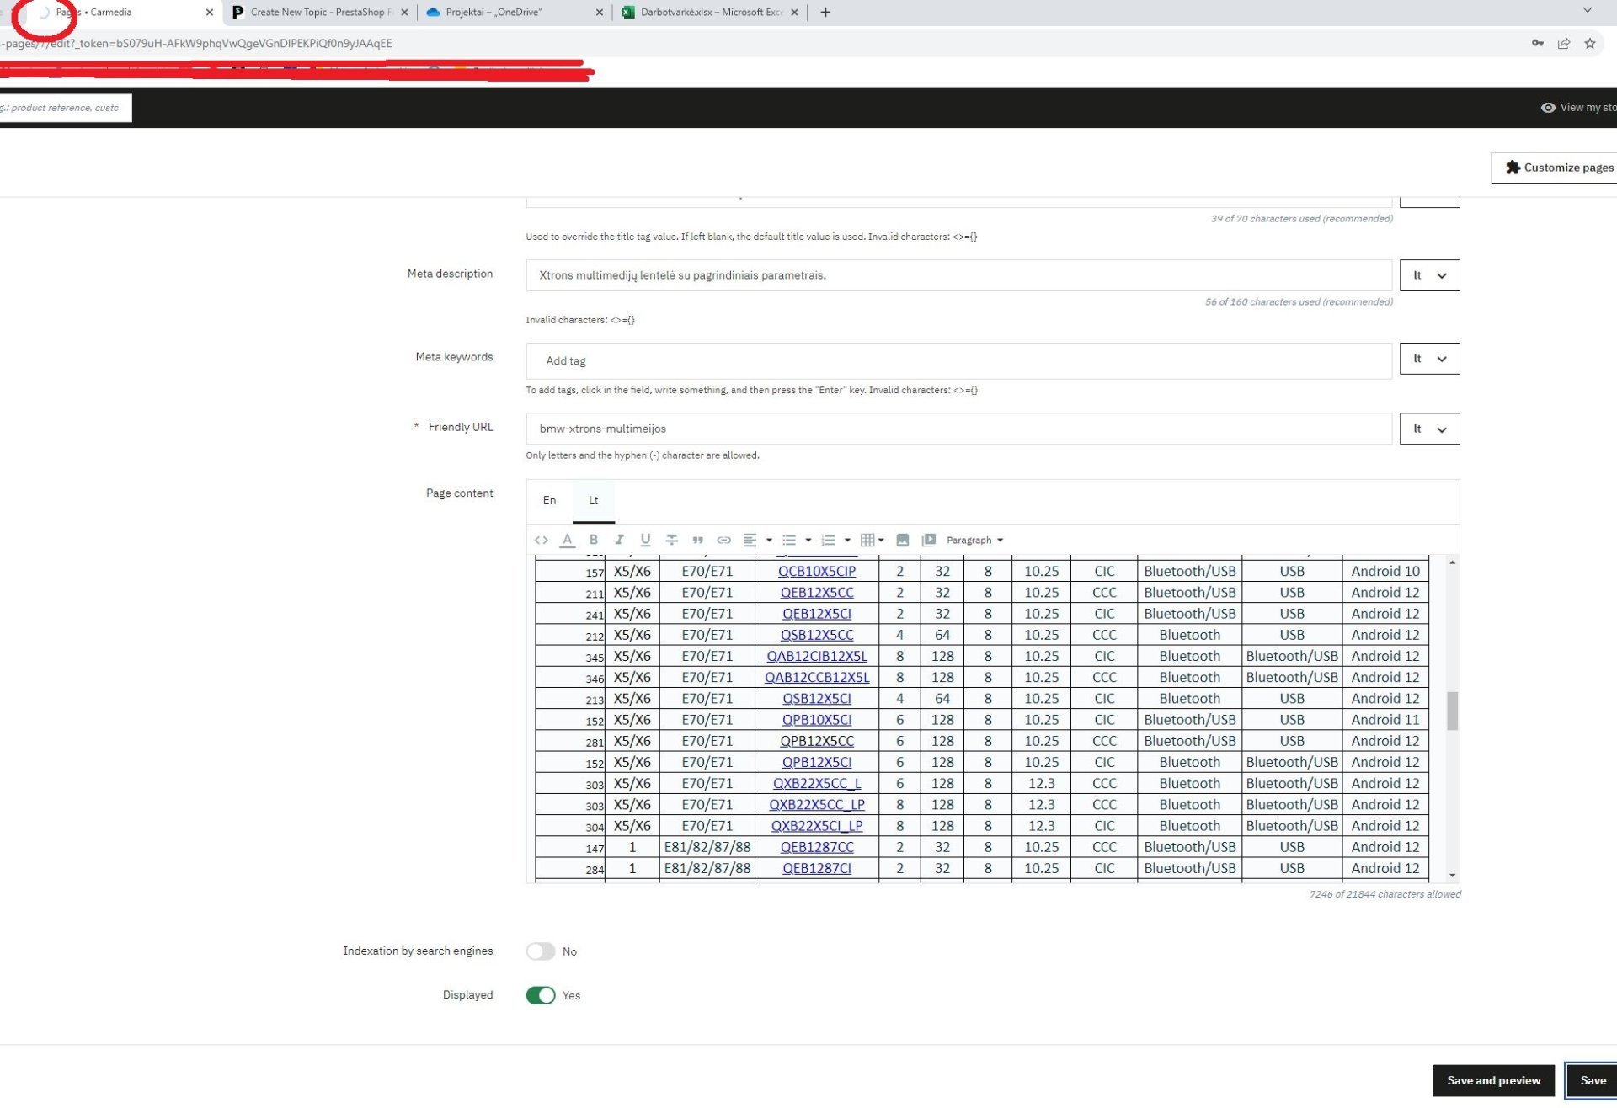
Task: Turn off the Displayed switch
Action: click(541, 995)
